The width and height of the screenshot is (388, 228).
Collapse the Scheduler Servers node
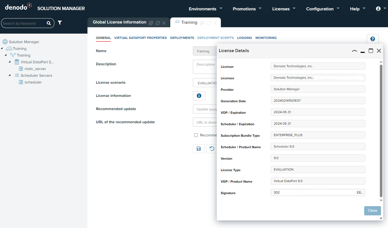click(x=10, y=75)
